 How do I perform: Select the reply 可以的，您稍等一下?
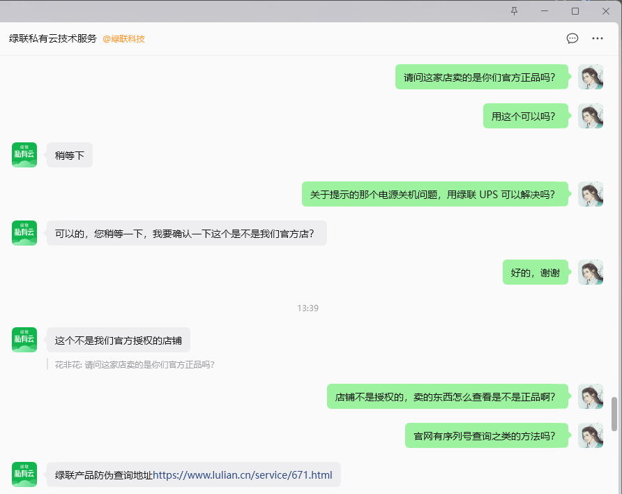coord(187,233)
